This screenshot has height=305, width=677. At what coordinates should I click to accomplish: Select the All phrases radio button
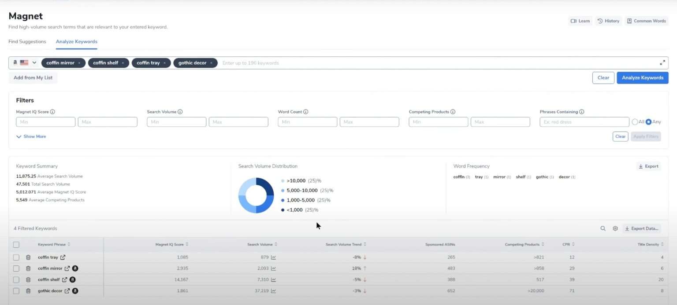point(635,122)
